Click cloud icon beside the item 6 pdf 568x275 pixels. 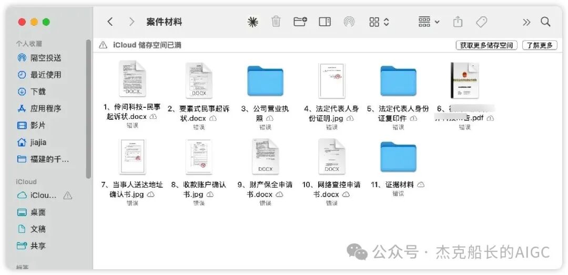coord(491,118)
